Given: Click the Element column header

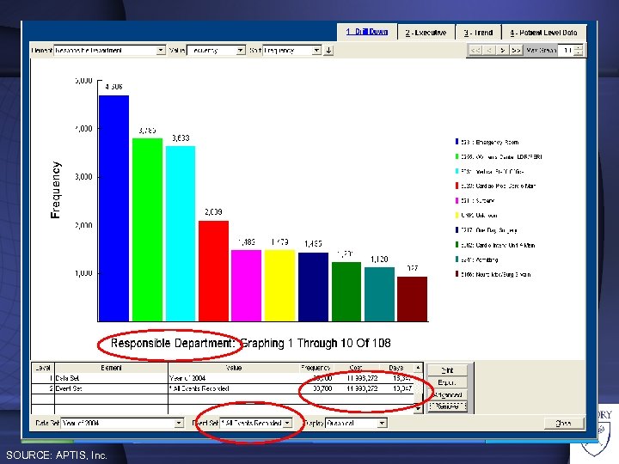Looking at the screenshot, I should [111, 368].
